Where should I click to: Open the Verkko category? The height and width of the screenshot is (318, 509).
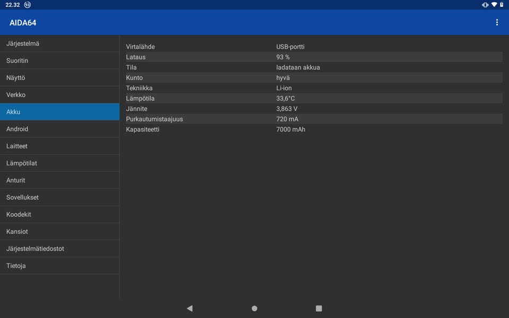pos(60,95)
